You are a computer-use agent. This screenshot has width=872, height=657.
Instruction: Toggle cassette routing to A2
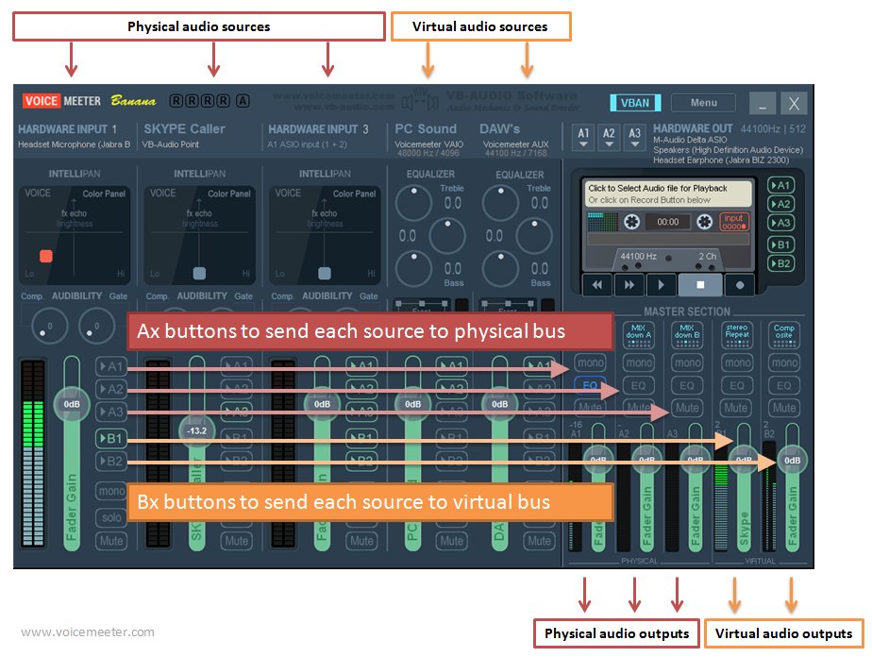(780, 204)
